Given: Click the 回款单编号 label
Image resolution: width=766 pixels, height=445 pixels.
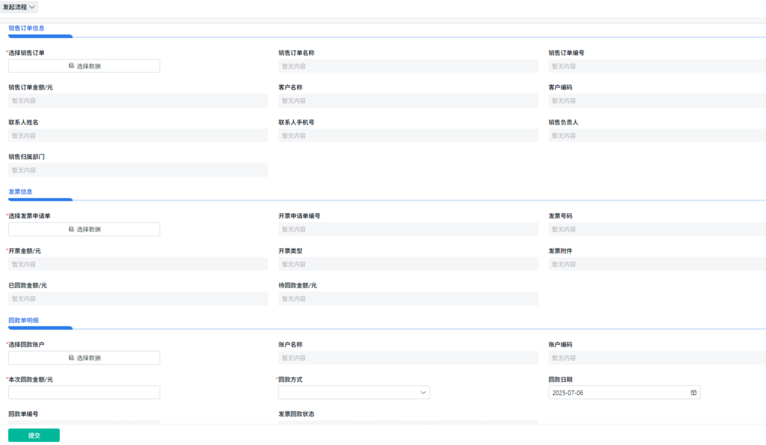Looking at the screenshot, I should point(23,414).
